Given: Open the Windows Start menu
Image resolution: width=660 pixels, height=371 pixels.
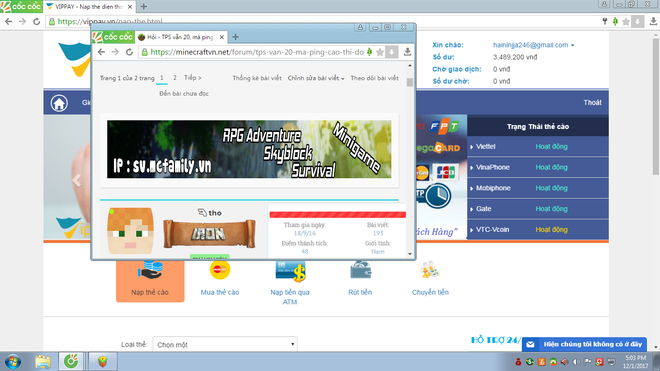Looking at the screenshot, I should (13, 361).
